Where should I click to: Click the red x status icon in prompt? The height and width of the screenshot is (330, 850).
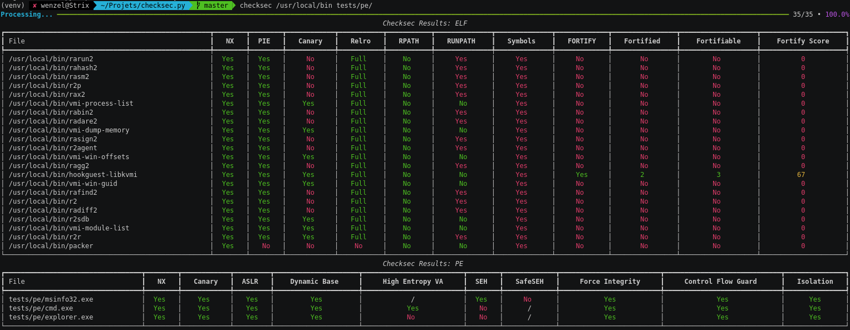click(35, 6)
